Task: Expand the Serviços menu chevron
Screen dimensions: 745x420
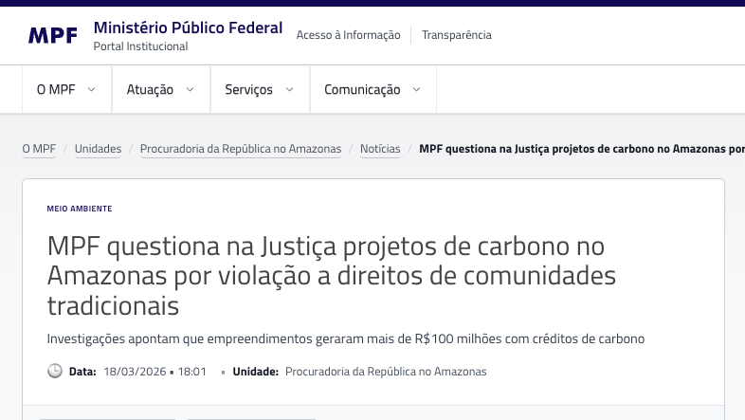Action: tap(289, 89)
